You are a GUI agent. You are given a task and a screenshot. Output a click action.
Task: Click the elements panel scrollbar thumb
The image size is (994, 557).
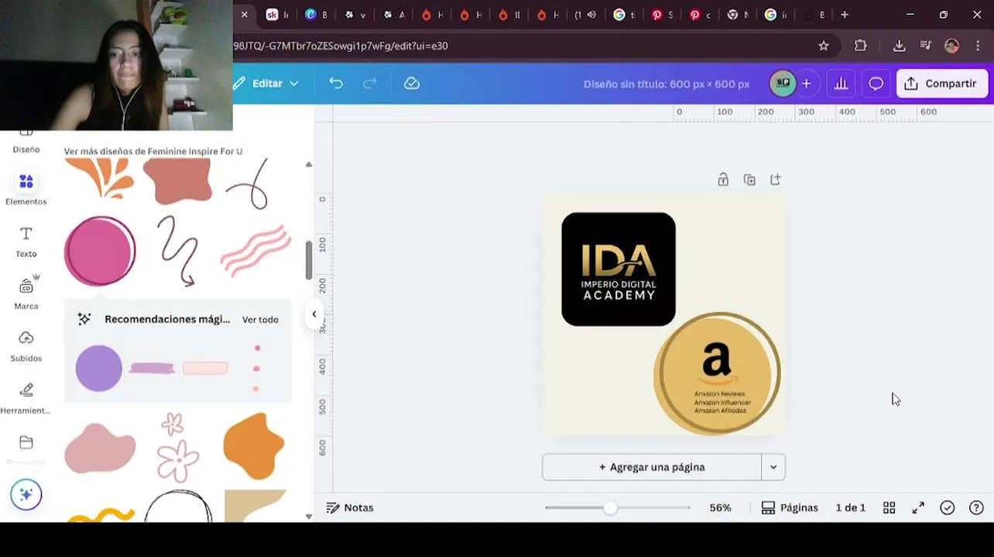pyautogui.click(x=308, y=260)
